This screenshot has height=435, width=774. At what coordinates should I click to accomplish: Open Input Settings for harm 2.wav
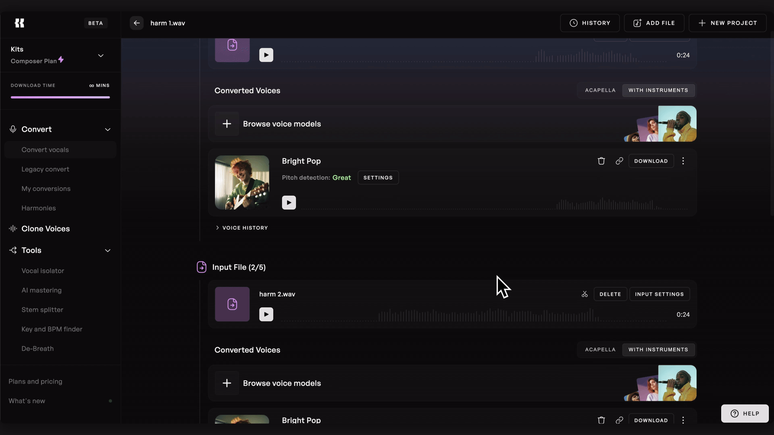coord(660,294)
